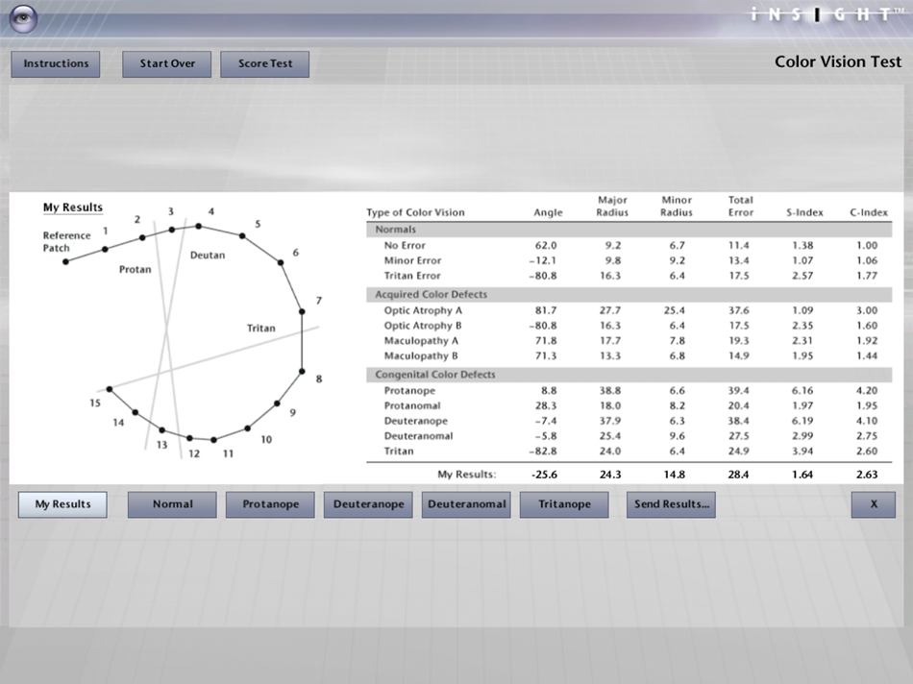
Task: Click the 'Normals' section header
Action: click(x=395, y=230)
